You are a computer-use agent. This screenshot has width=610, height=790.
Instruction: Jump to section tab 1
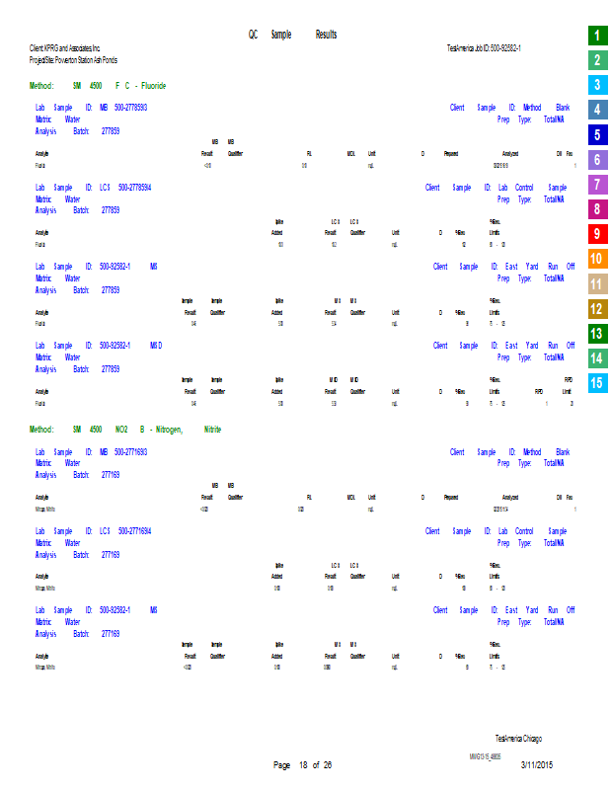coord(597,36)
